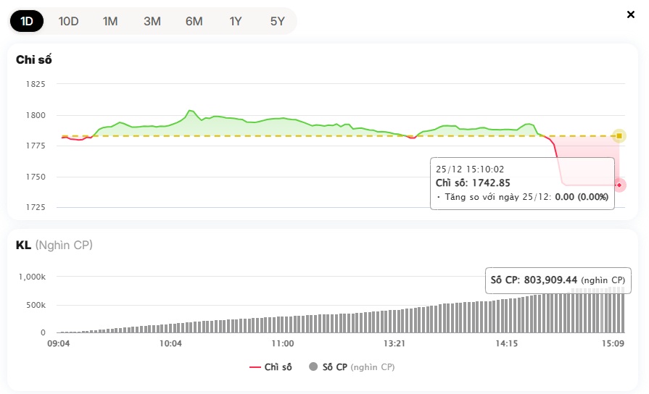
Task: Click the 13:21 label on time axis
Action: coord(394,343)
